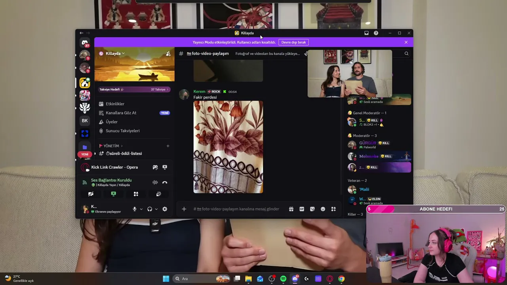Expand the Takviye Hedefi boost goal

134,89
